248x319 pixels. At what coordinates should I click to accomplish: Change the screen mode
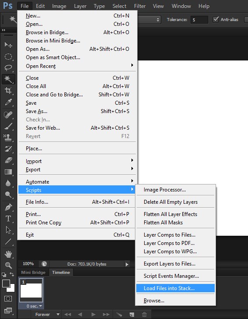tap(8, 310)
